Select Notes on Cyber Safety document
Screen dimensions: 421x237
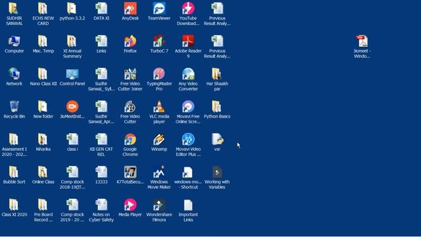[x=101, y=205]
